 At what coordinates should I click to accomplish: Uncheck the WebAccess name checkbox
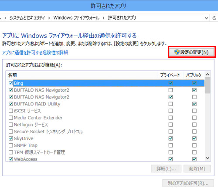coord(10,159)
